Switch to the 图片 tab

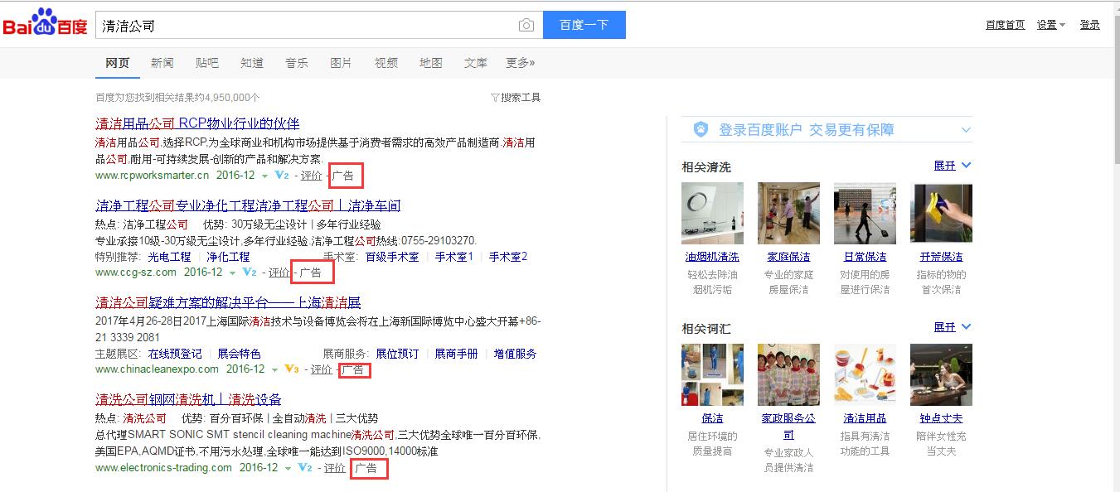click(341, 63)
